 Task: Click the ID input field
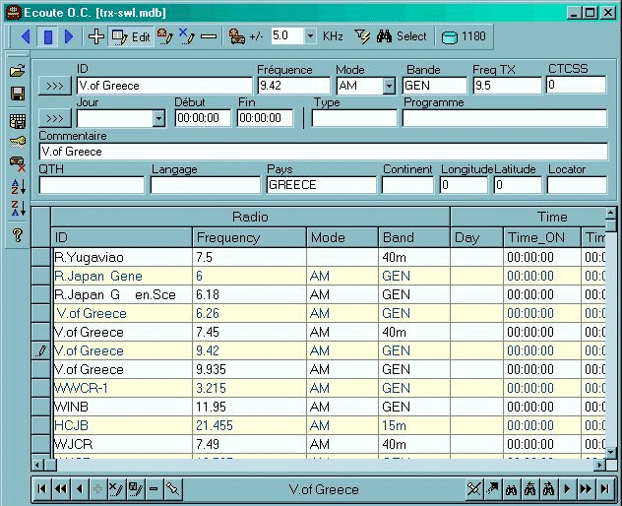tap(164, 86)
